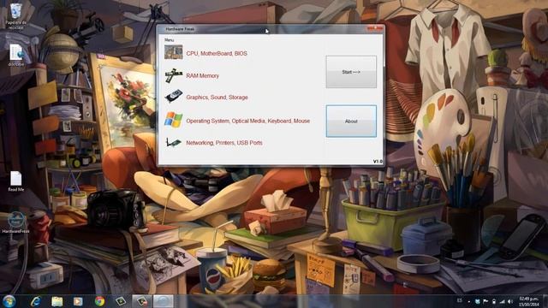Click the Windows logo Operating System icon
The height and width of the screenshot is (308, 548).
[174, 120]
